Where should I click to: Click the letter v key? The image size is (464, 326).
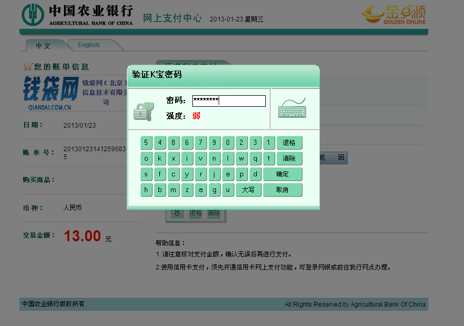pyautogui.click(x=201, y=158)
